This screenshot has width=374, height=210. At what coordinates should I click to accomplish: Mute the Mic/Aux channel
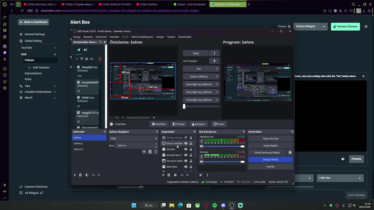coord(202,162)
